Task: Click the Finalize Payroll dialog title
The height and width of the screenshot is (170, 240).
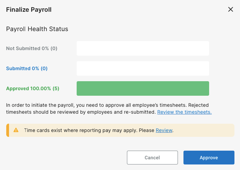Action: point(29,10)
